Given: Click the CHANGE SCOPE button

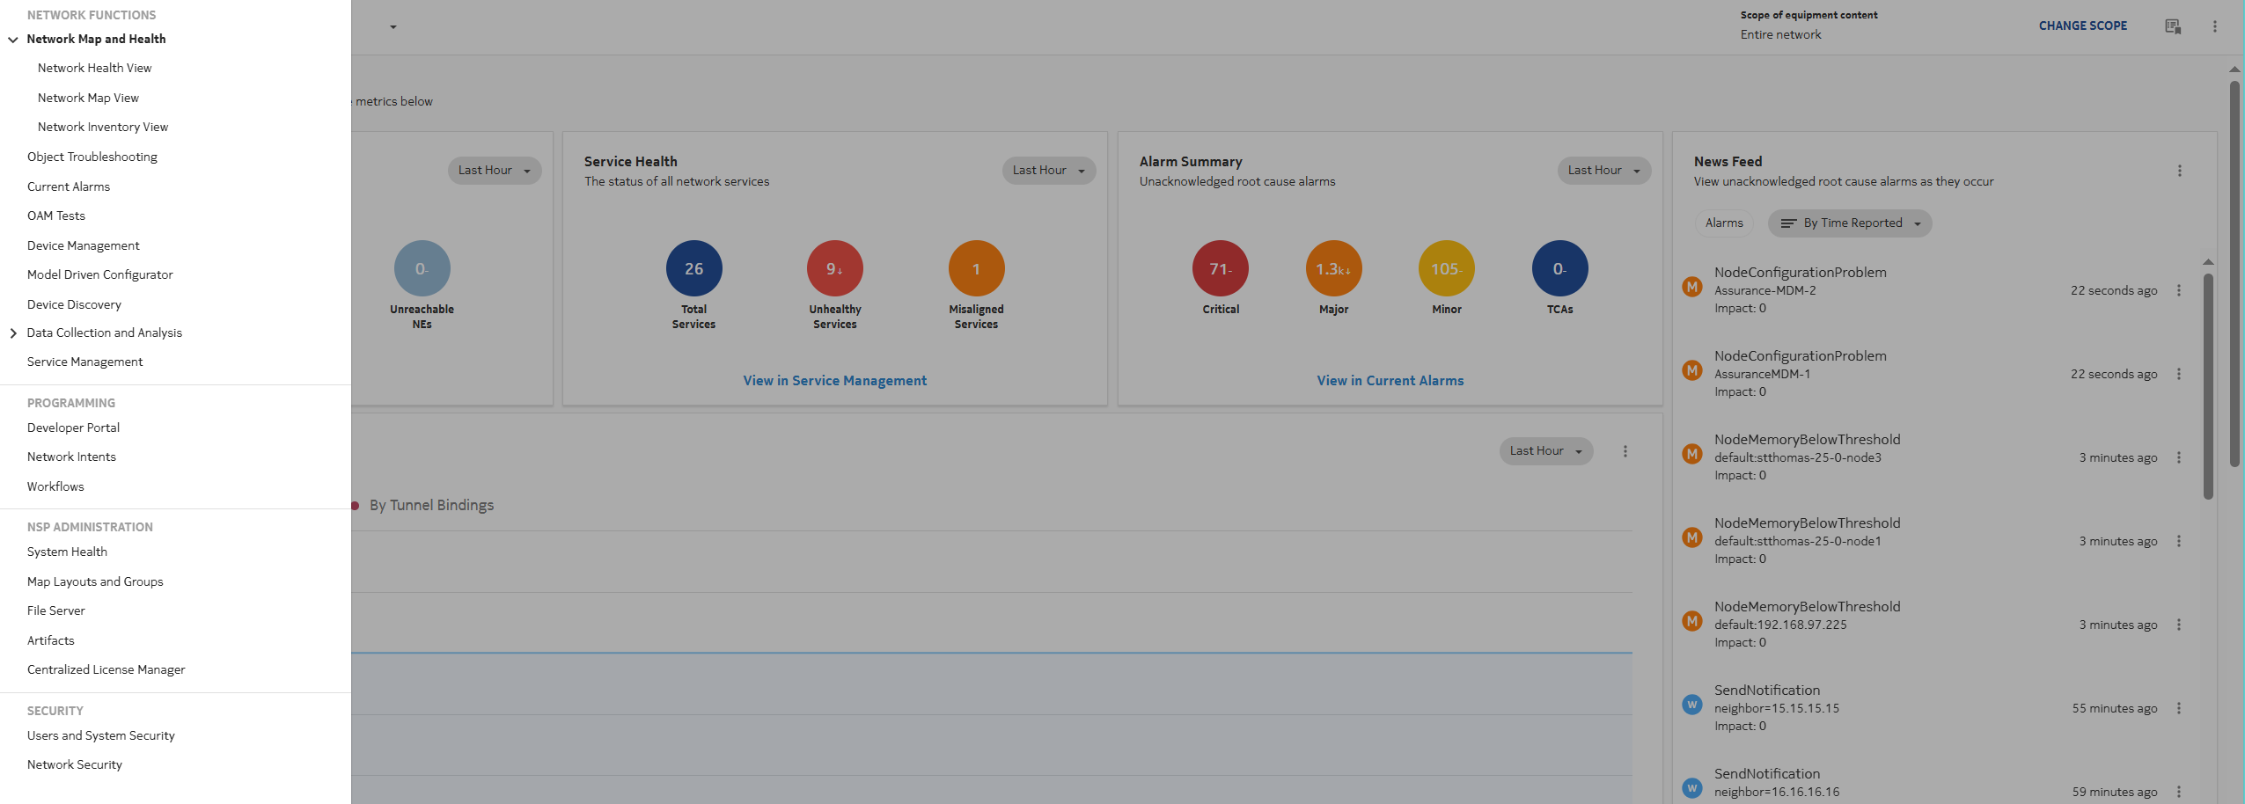Looking at the screenshot, I should pos(2082,26).
